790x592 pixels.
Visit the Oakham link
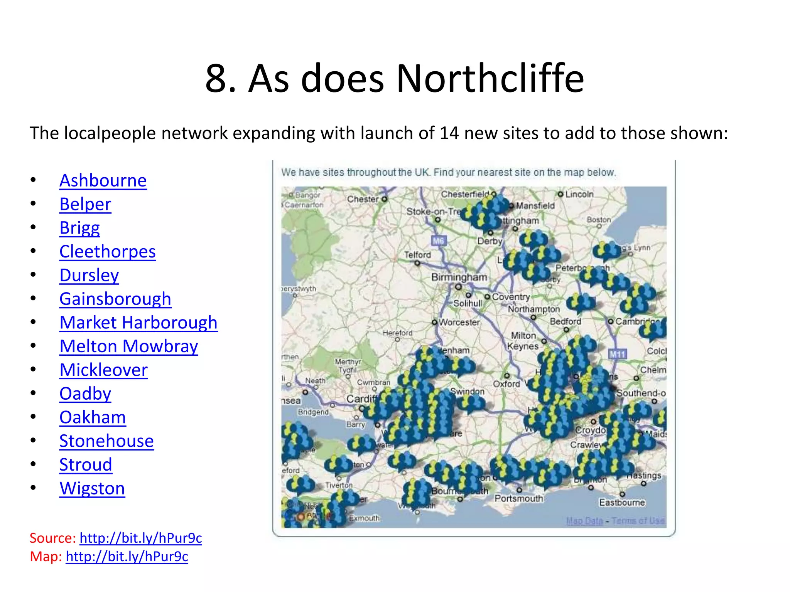[x=93, y=417]
